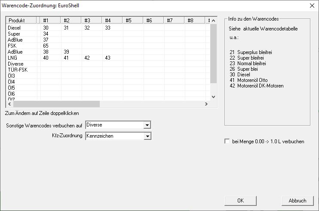The width and height of the screenshot is (319, 211).
Task: Close the Warencode-Zuordnung dialog
Action: pyautogui.click(x=312, y=6)
